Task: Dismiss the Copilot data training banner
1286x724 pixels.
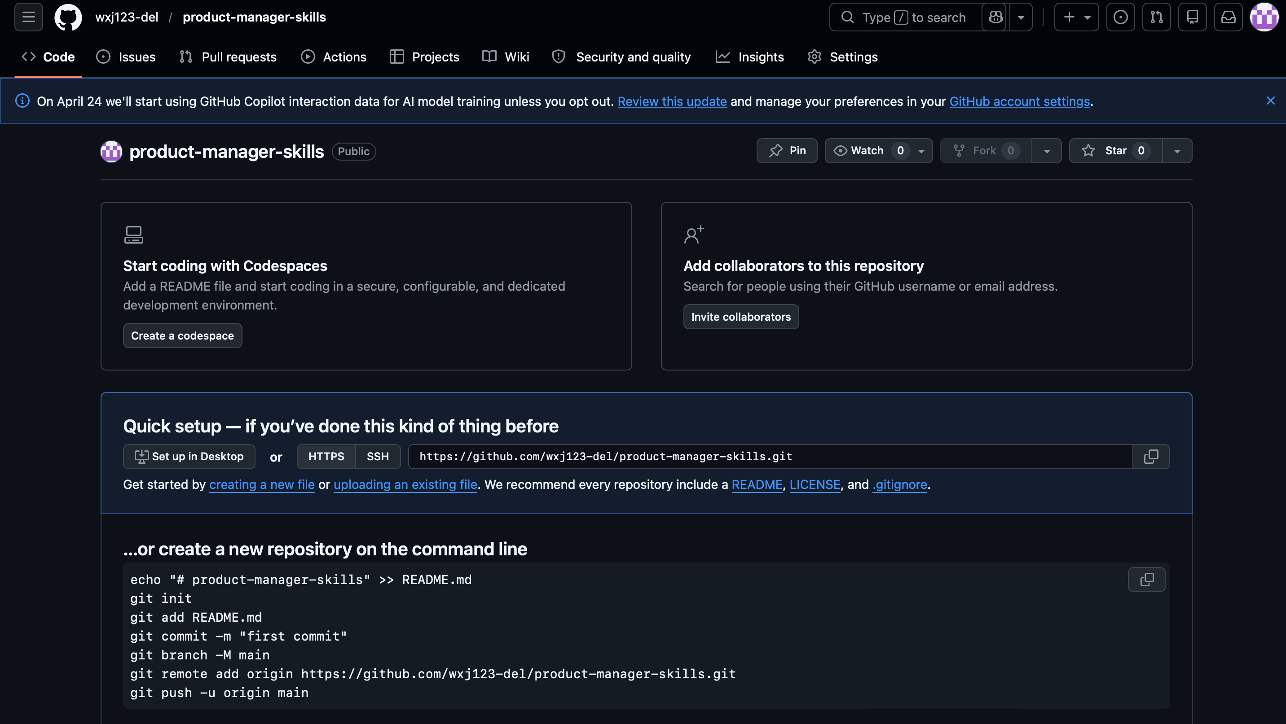Action: click(1270, 101)
